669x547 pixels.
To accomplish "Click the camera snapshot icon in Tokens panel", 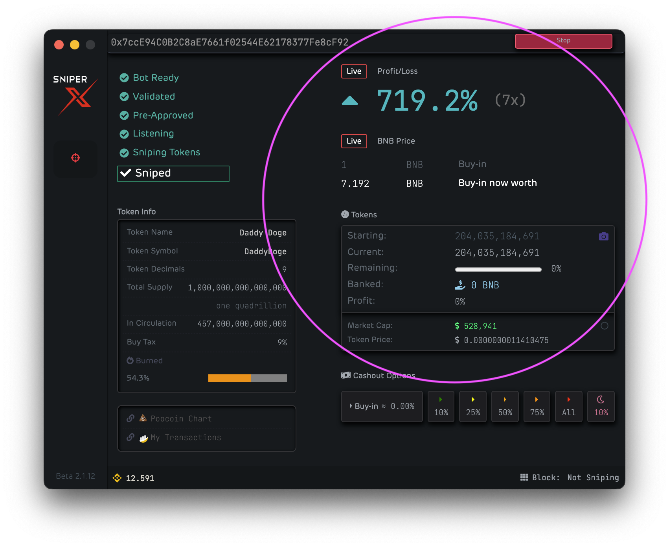I will coord(604,236).
